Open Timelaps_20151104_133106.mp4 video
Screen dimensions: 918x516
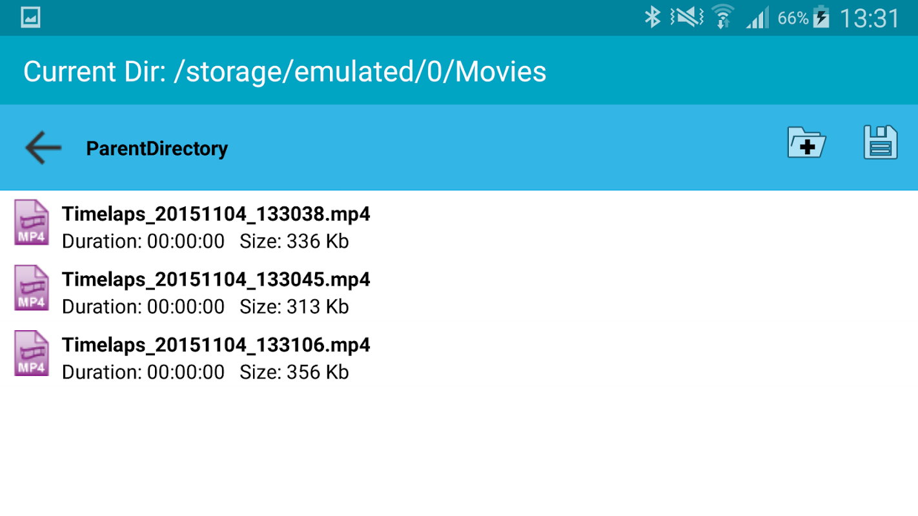[x=216, y=345]
